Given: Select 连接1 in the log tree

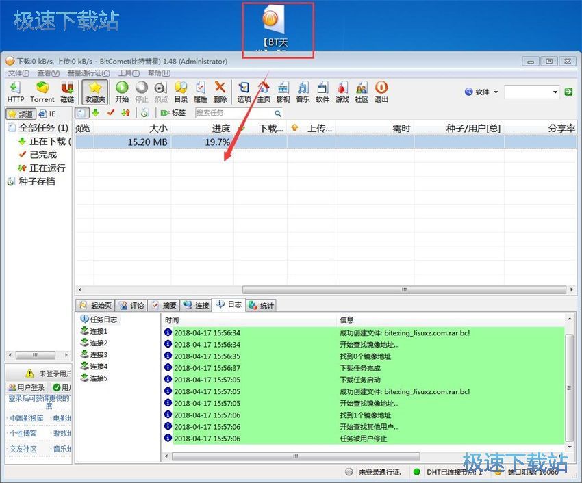Looking at the screenshot, I should 94,331.
